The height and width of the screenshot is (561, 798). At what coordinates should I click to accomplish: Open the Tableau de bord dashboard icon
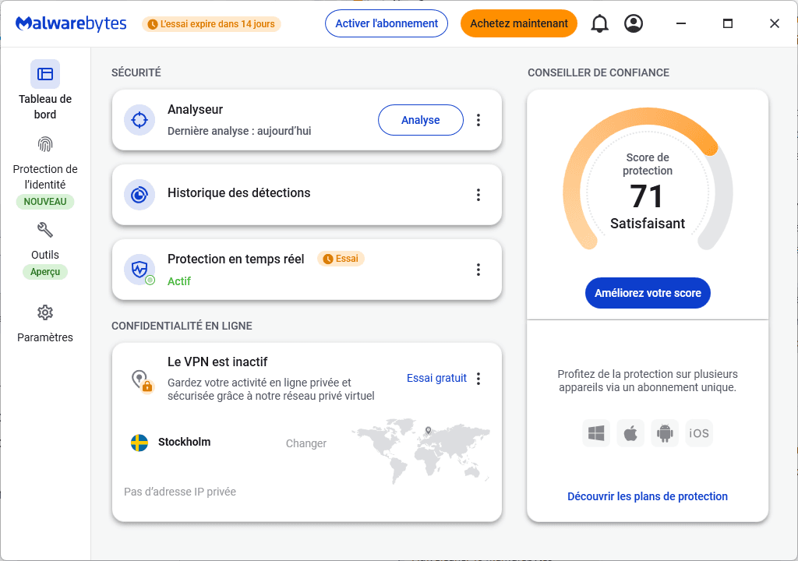point(44,74)
